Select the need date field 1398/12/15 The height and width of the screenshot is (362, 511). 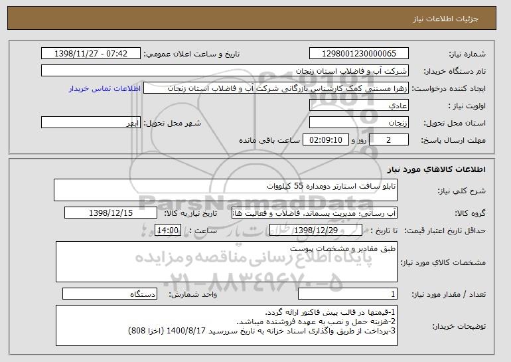pos(111,213)
